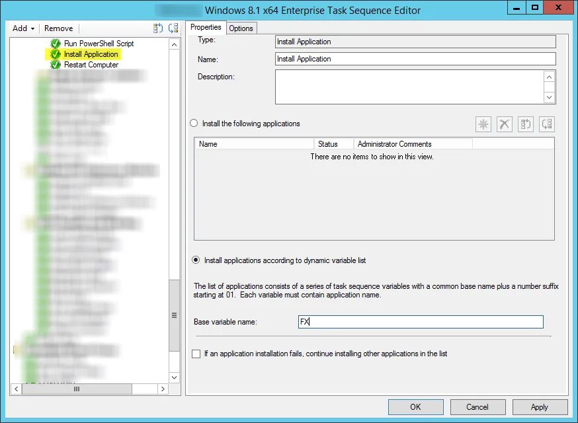Switch to the Options tab
This screenshot has height=423, width=578.
241,28
